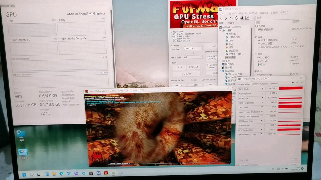
Task: Open Widgets panel from taskbar
Action: 46,174
